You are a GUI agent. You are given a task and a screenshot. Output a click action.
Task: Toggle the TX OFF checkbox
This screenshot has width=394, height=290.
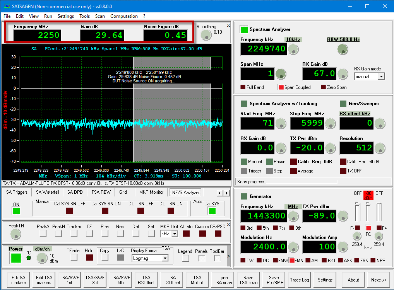coord(343,171)
